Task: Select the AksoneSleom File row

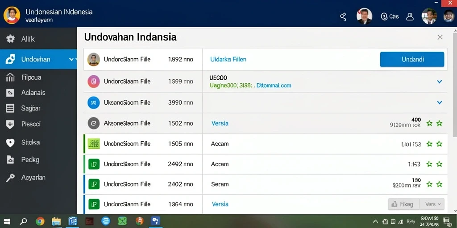Action: point(266,123)
